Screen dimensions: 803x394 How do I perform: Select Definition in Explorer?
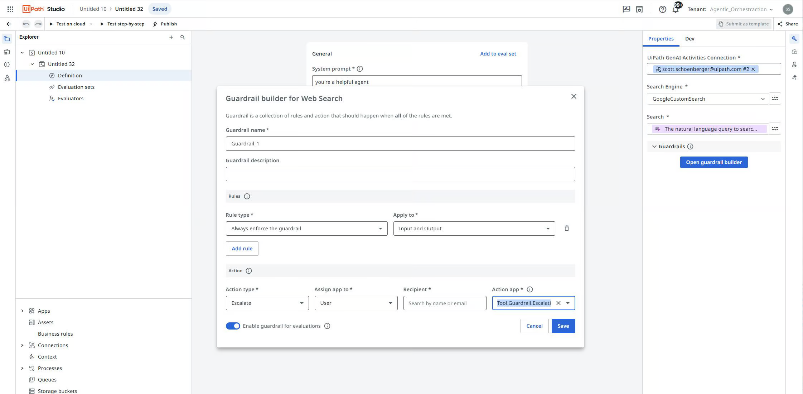point(104,76)
